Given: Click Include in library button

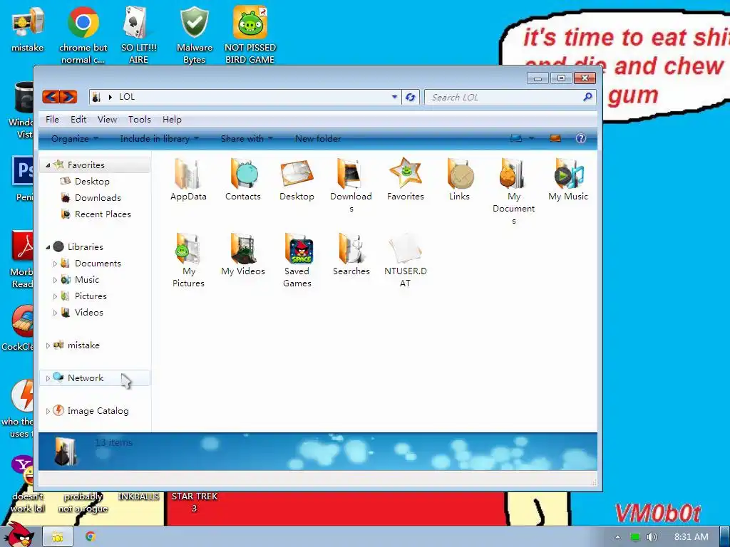Looking at the screenshot, I should (159, 139).
